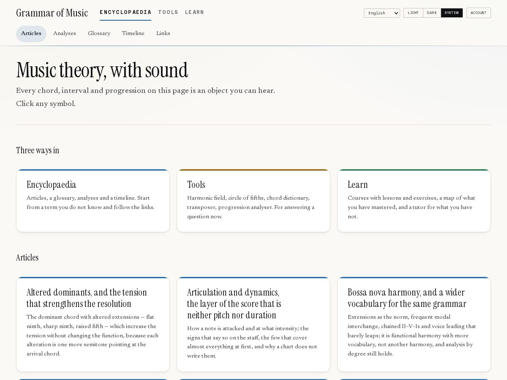Click the 'Articles' section heading above the cards
The image size is (507, 380).
pyautogui.click(x=27, y=258)
